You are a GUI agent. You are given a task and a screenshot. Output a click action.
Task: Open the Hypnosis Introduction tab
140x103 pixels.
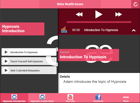coord(14,98)
